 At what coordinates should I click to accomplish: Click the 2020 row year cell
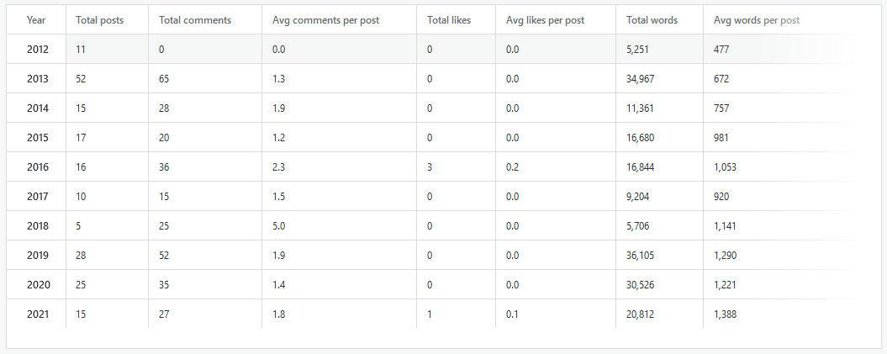pos(37,285)
